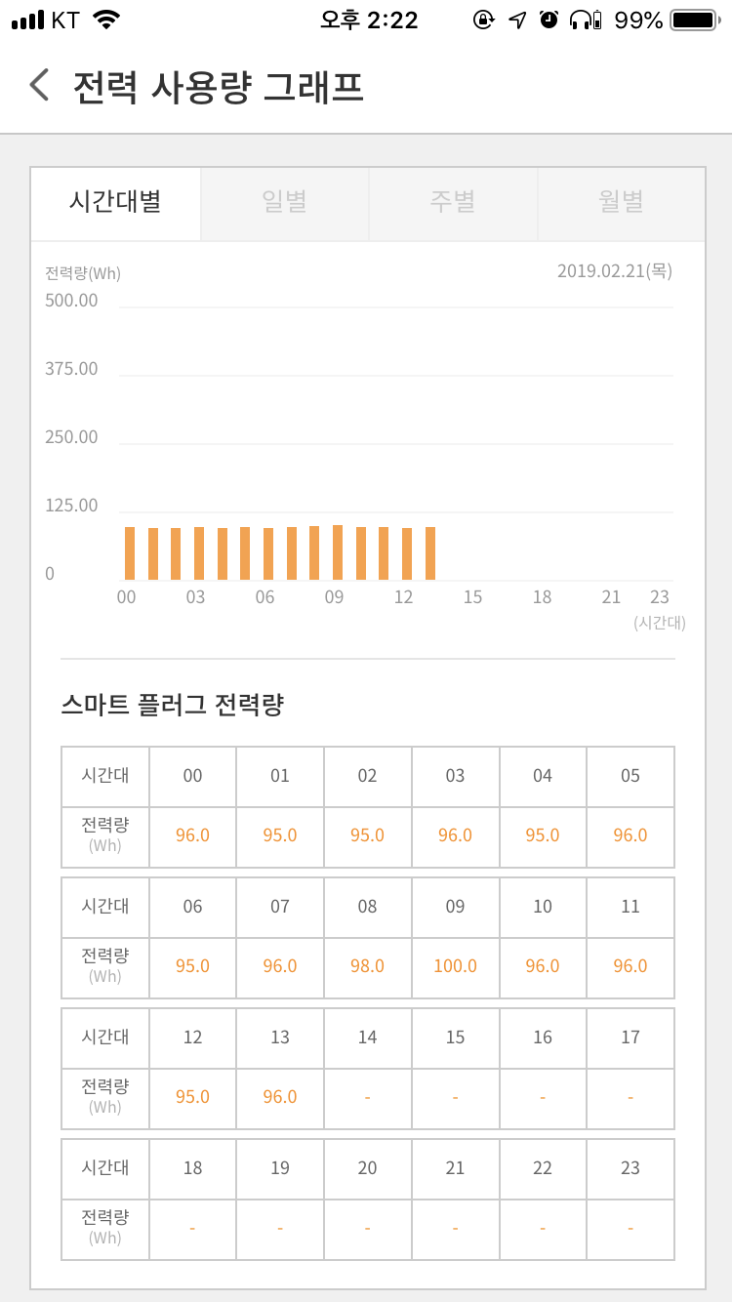Tap the date 2019.02.21(목) label
Viewport: 732px width, 1302px height.
click(x=615, y=270)
